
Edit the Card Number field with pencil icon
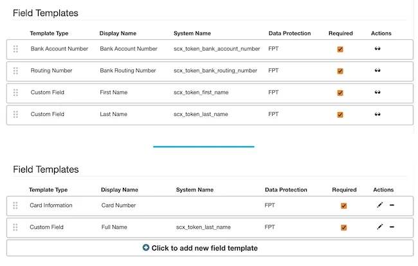click(x=380, y=205)
